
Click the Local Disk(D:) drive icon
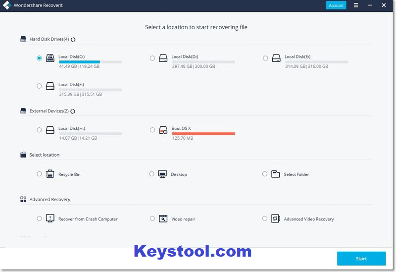pyautogui.click(x=163, y=58)
